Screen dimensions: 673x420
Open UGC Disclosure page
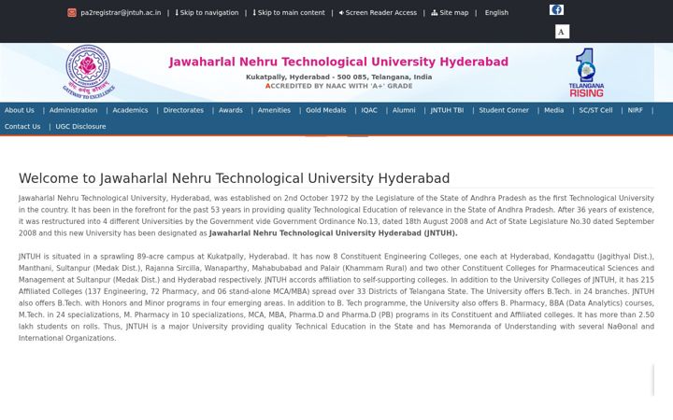(x=80, y=126)
